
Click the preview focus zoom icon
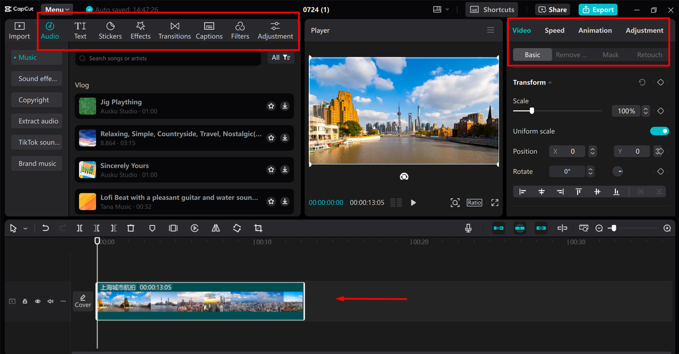(x=455, y=202)
